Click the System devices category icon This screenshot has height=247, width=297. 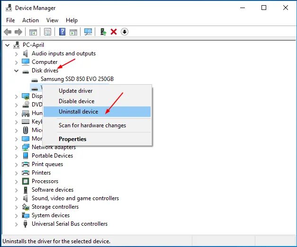tap(26, 215)
